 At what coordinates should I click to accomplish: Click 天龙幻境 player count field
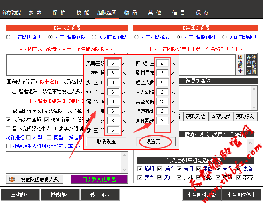(x=162, y=92)
